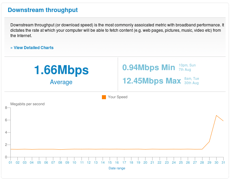Select the 1.66Mbps average value

61,70
